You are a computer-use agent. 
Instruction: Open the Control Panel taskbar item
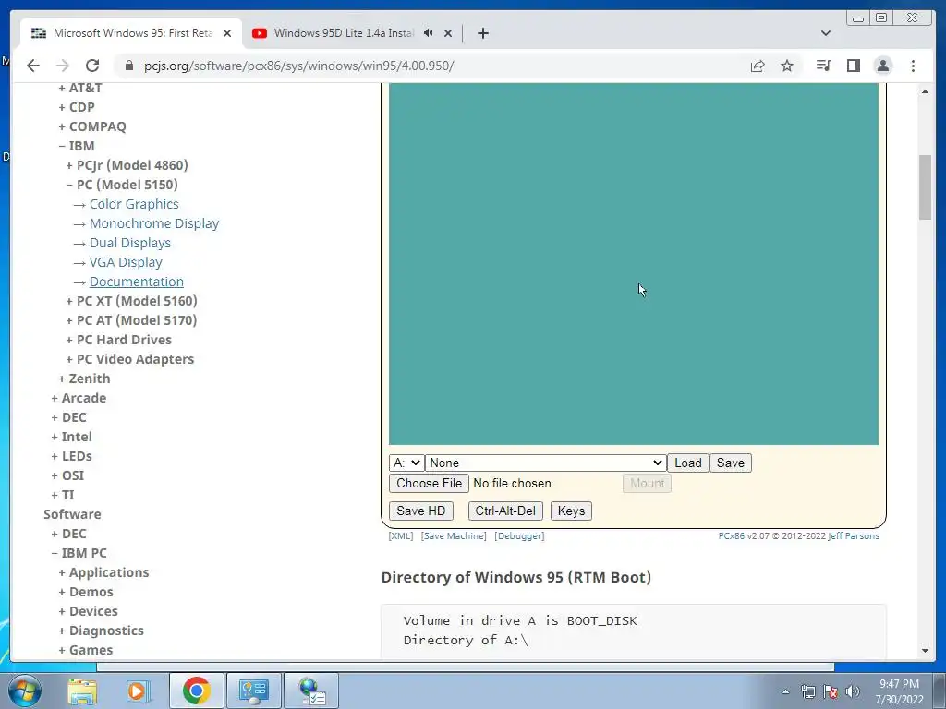pyautogui.click(x=253, y=691)
